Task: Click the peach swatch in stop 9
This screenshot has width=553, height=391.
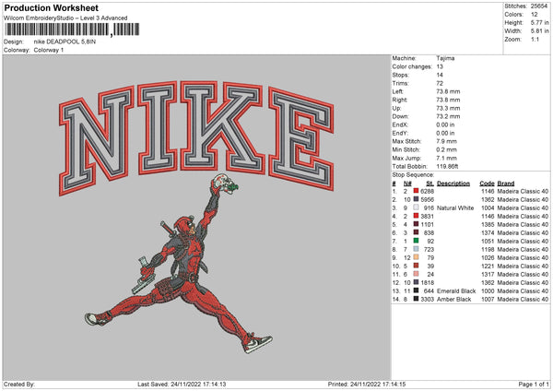Action: tap(417, 257)
